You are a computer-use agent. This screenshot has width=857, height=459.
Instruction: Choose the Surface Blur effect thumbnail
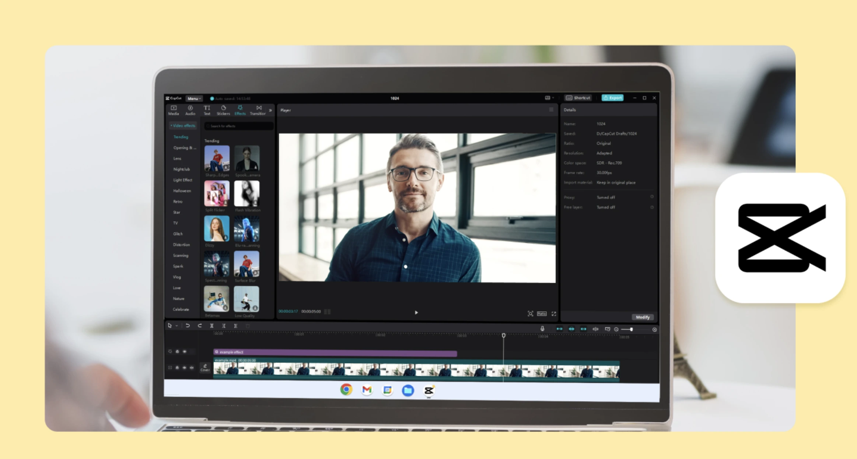click(247, 264)
